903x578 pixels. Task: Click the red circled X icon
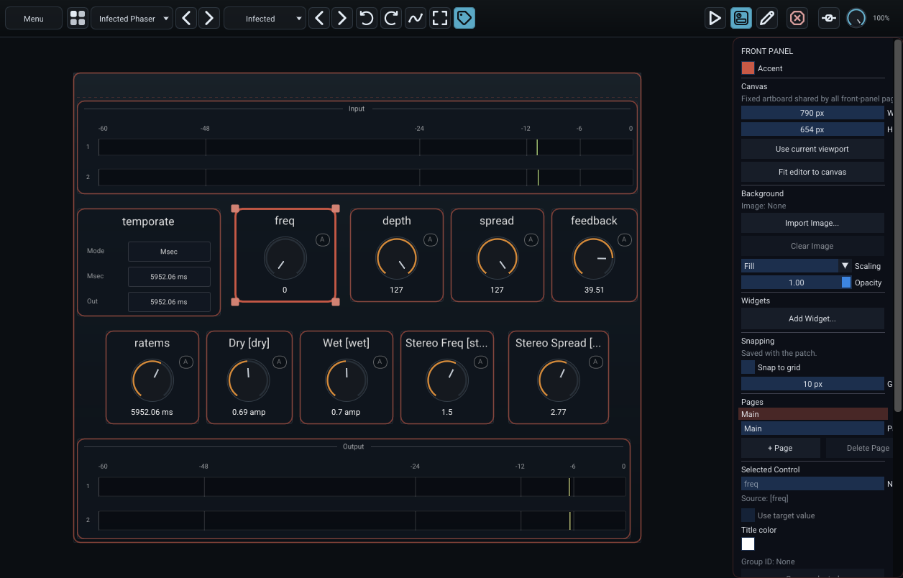(797, 19)
